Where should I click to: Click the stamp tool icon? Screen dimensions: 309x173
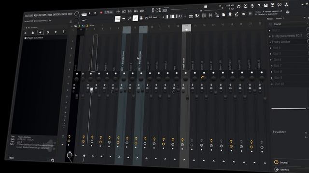click(x=141, y=18)
